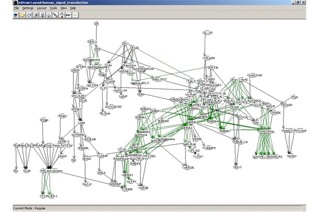
Task: Open the File menu
Action: click(x=16, y=8)
